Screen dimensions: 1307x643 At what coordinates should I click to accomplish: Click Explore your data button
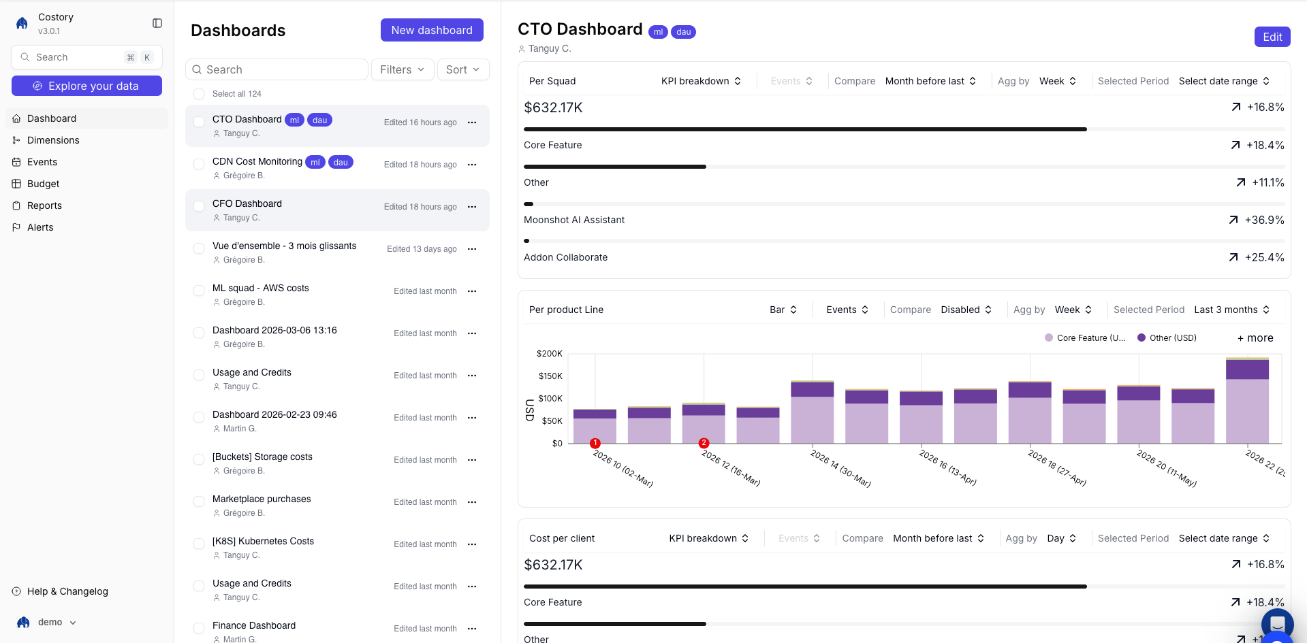86,86
